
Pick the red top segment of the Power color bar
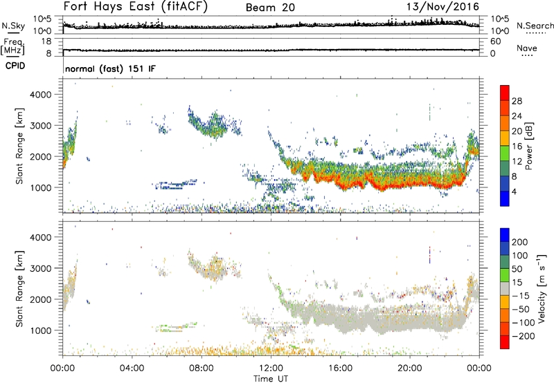505,93
